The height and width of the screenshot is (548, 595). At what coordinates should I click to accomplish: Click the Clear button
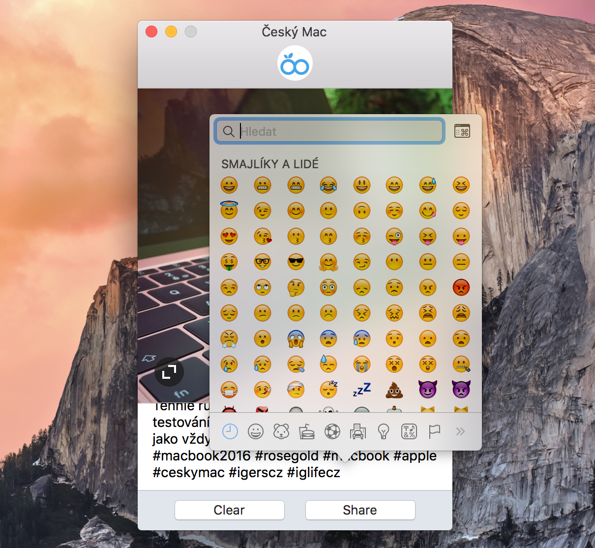tap(229, 510)
